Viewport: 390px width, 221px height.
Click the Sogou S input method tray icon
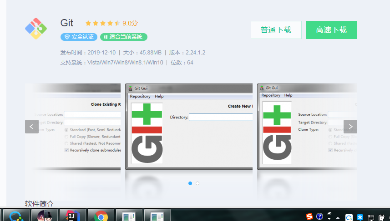click(309, 216)
